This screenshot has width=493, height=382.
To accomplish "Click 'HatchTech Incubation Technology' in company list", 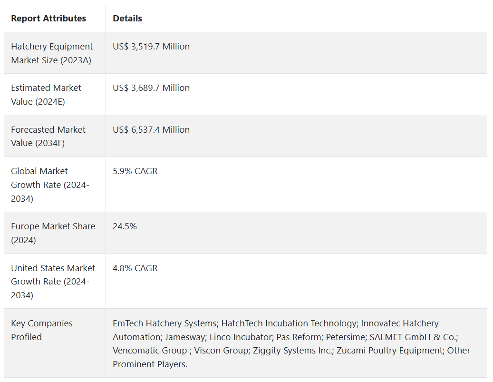I will 289,323.
